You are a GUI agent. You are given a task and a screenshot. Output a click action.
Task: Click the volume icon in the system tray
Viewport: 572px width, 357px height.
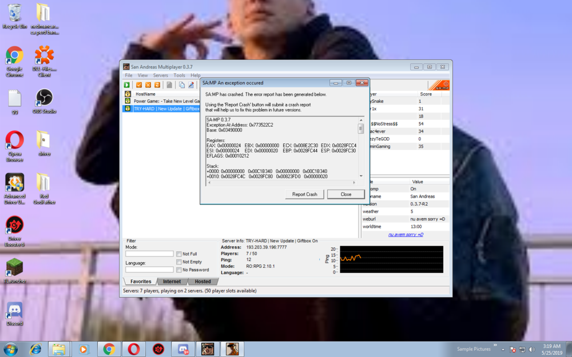coord(532,350)
